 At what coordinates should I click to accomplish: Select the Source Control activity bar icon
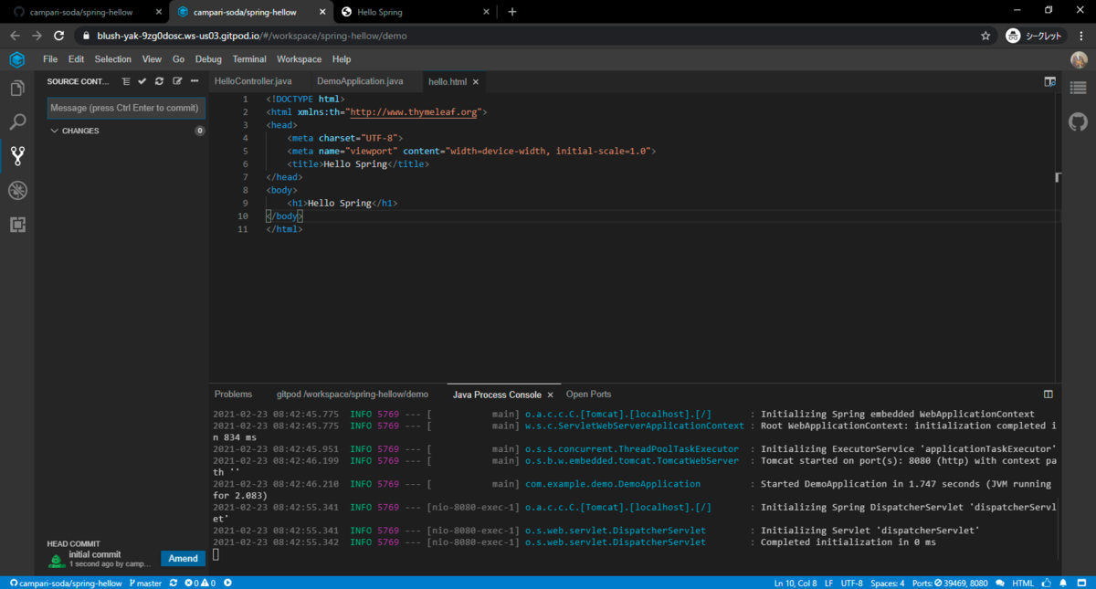17,155
